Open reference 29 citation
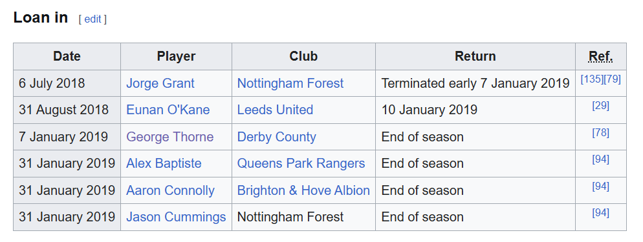 (x=601, y=106)
